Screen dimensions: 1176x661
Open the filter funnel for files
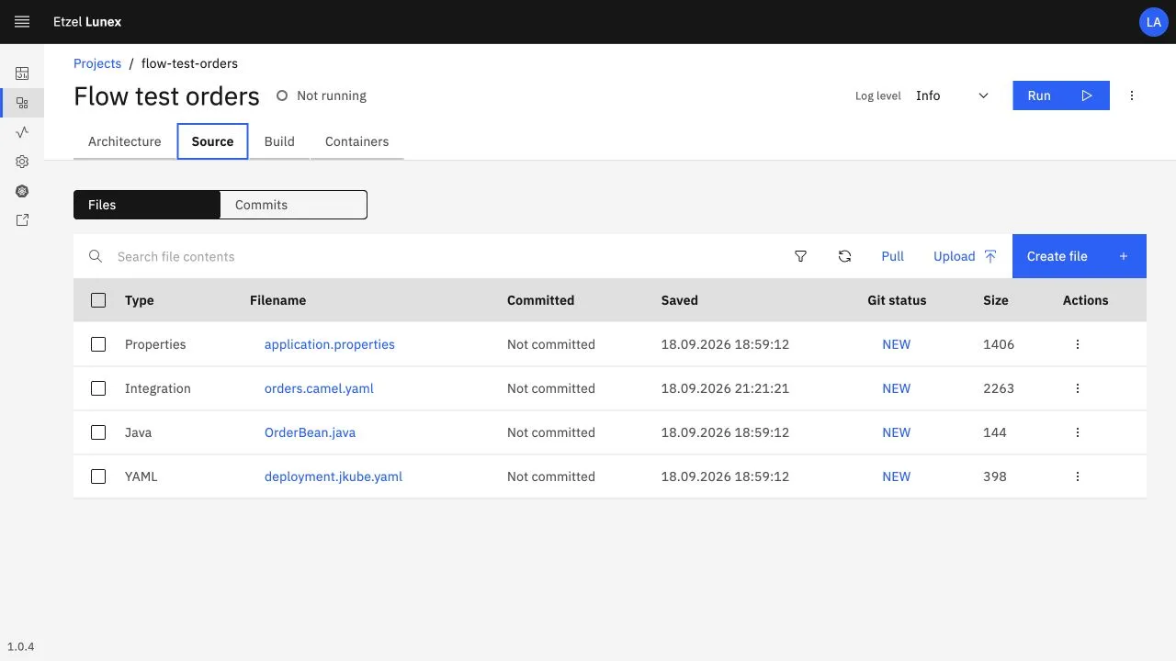tap(800, 256)
